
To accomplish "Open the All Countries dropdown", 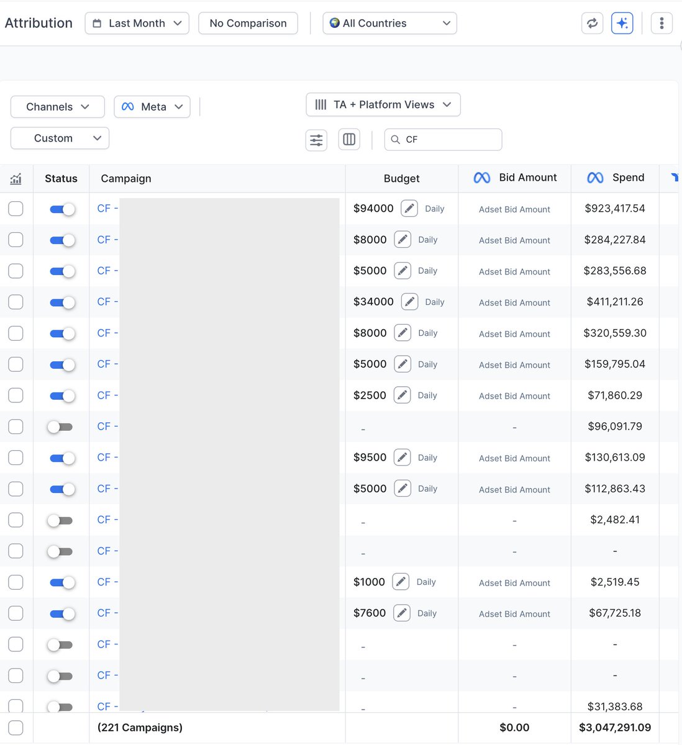I will pyautogui.click(x=389, y=23).
